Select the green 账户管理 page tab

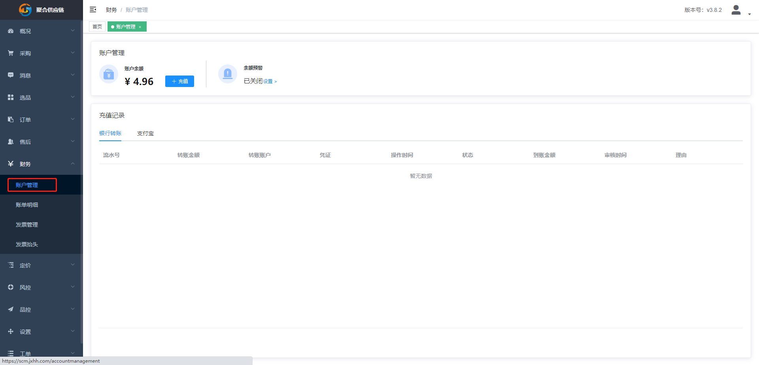click(127, 26)
